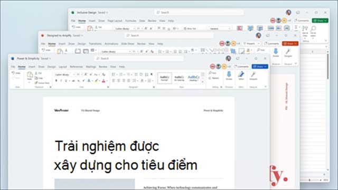Click the Search box in the Excel title bar
338x190 pixels.
(199, 13)
